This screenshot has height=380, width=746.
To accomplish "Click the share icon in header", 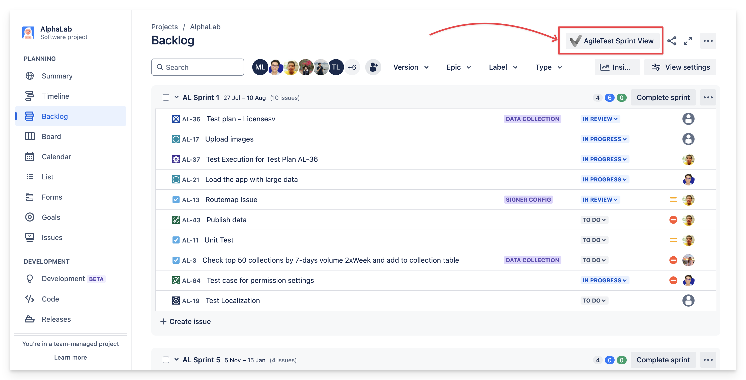I will tap(672, 41).
